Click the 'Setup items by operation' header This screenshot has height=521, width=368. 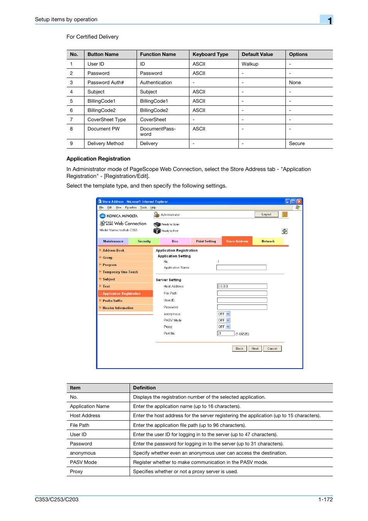coord(66,19)
